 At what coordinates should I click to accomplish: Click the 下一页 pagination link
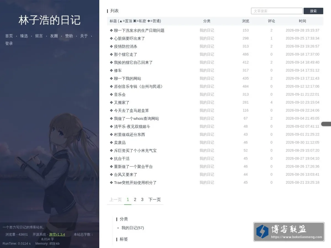pos(154,200)
